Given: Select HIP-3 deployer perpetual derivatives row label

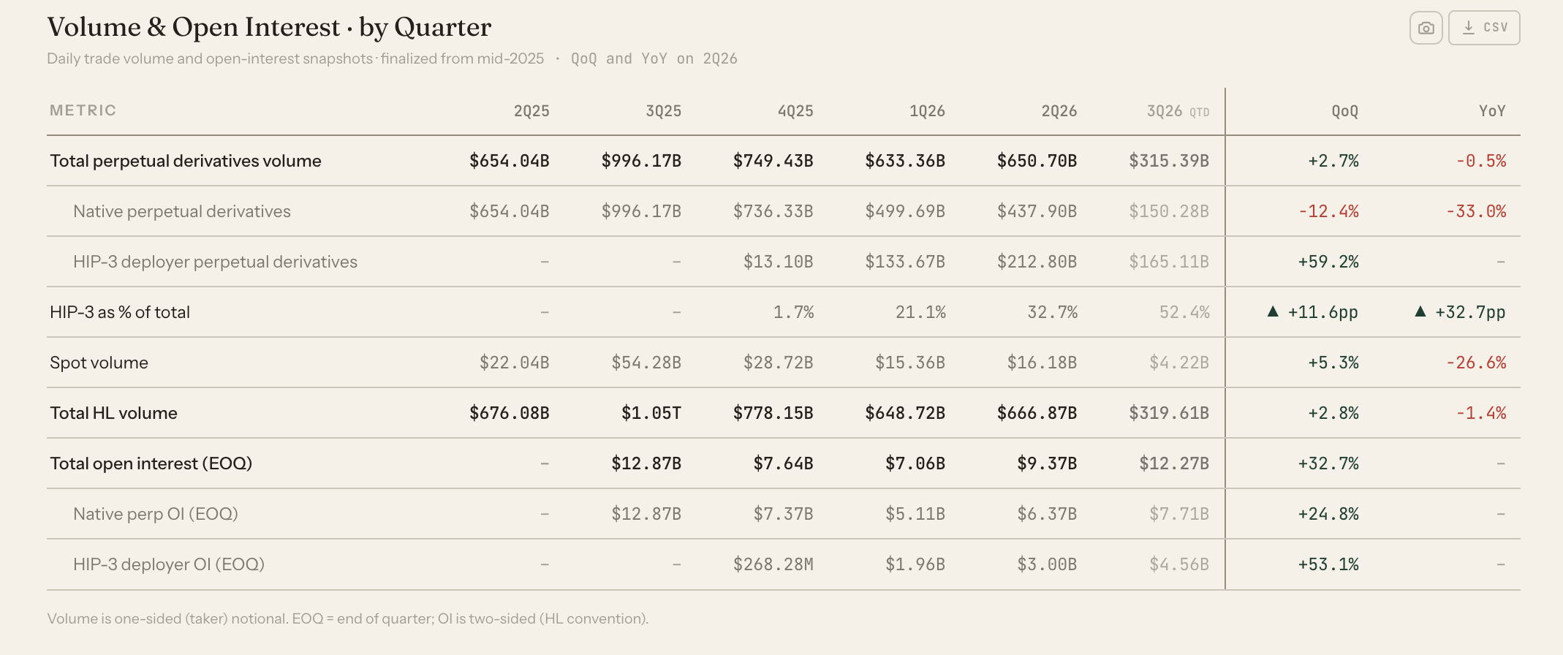Looking at the screenshot, I should pos(215,262).
